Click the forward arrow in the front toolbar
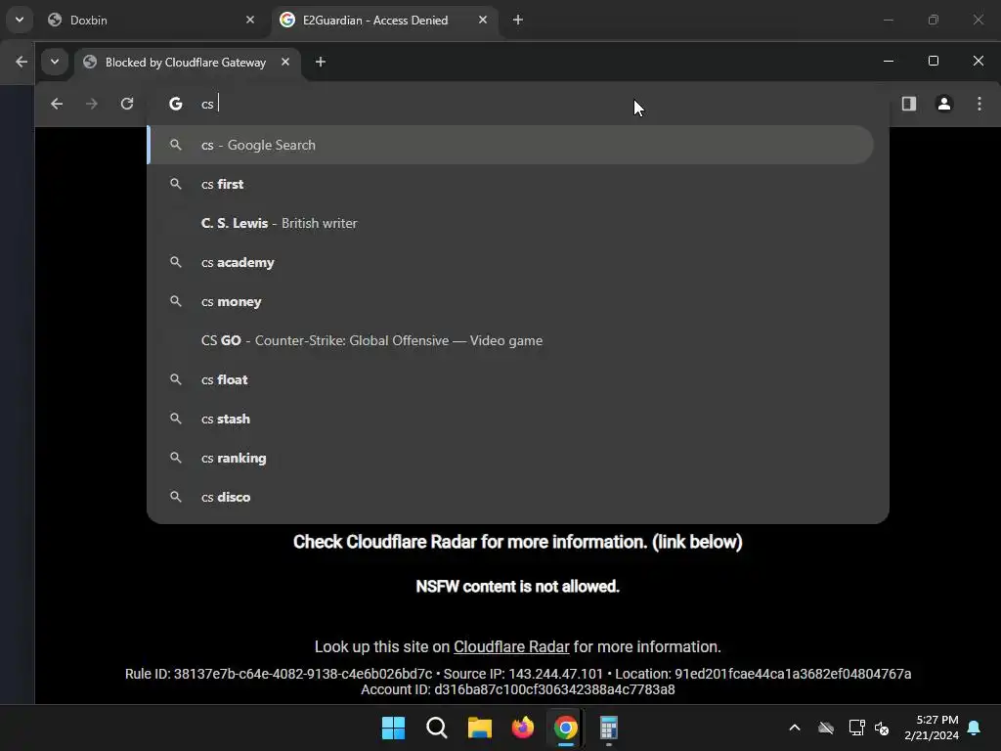Screen dimensions: 1001x751 [92, 104]
